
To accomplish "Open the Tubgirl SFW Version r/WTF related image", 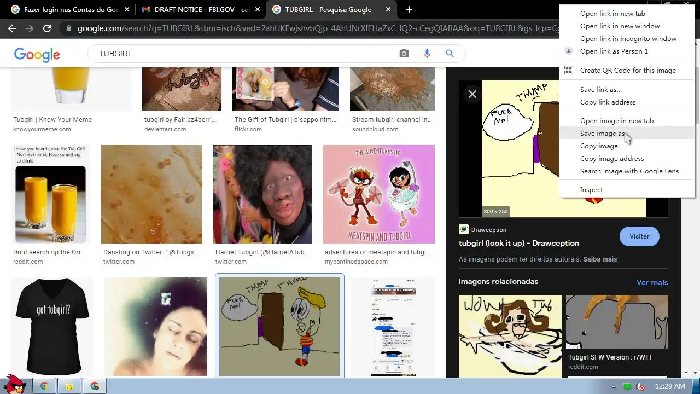I will [x=617, y=322].
